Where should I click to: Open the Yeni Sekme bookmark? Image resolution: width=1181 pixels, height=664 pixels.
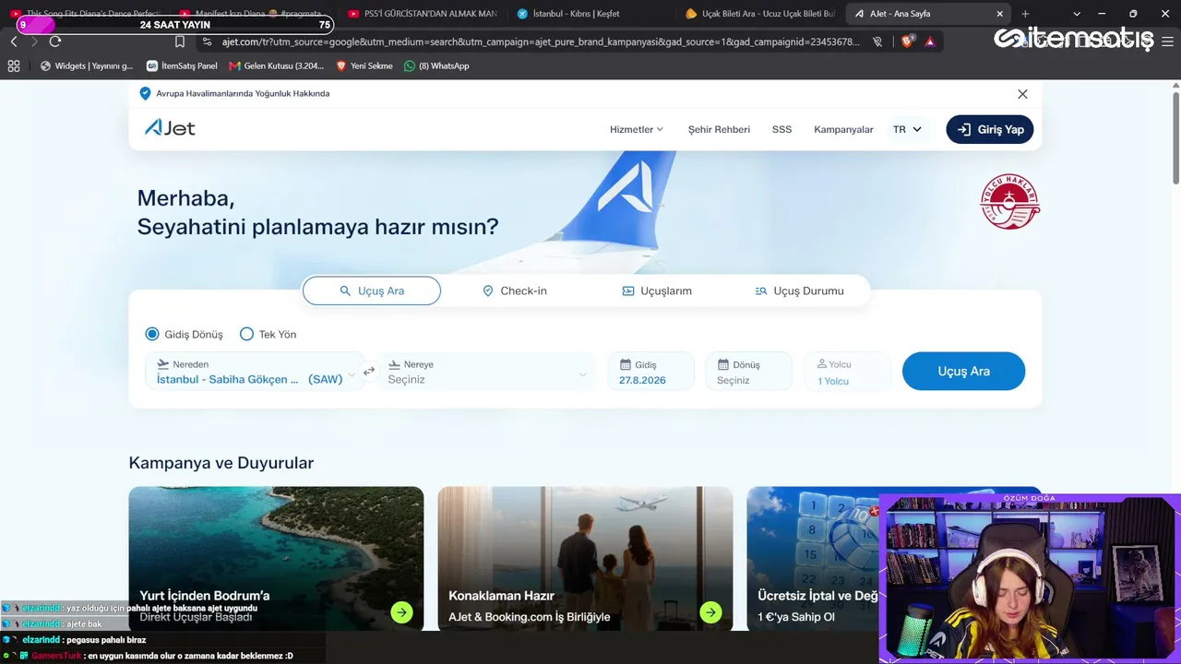[x=364, y=65]
